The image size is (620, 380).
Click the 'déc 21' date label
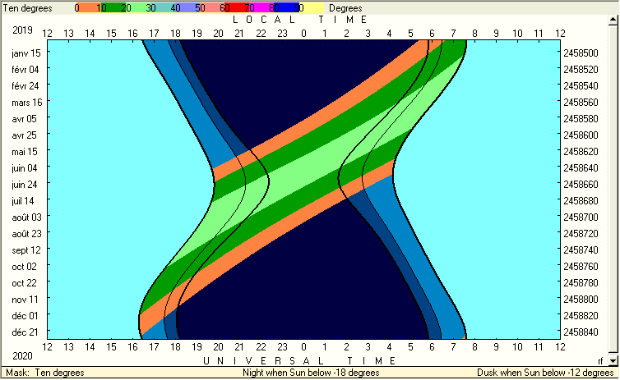tap(25, 332)
